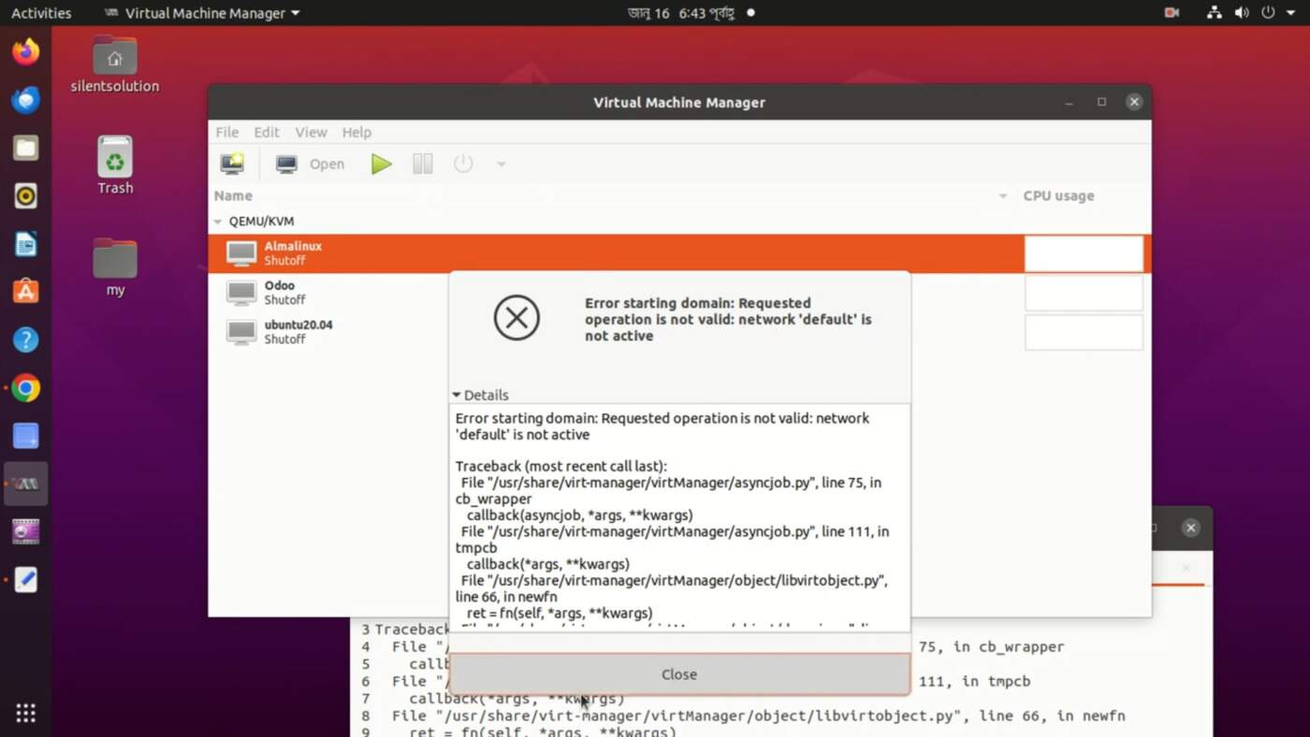
Task: Open Ubuntu Software from the dock
Action: click(x=25, y=291)
